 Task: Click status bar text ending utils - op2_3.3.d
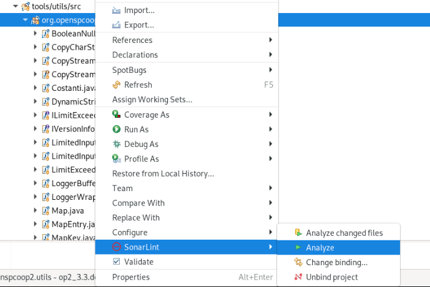pos(47,277)
